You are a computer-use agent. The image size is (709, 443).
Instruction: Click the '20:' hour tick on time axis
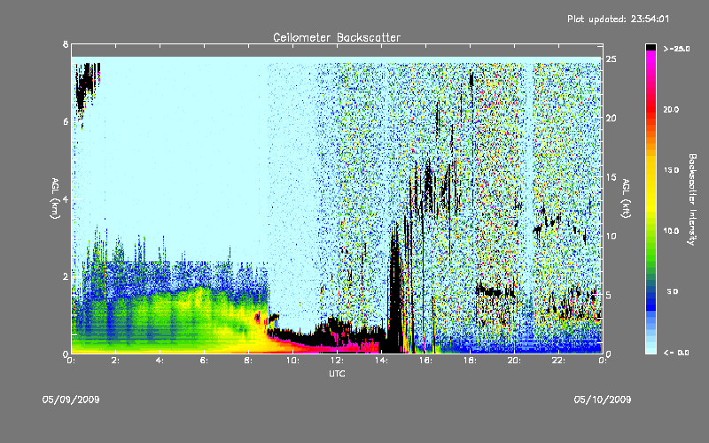pyautogui.click(x=514, y=361)
